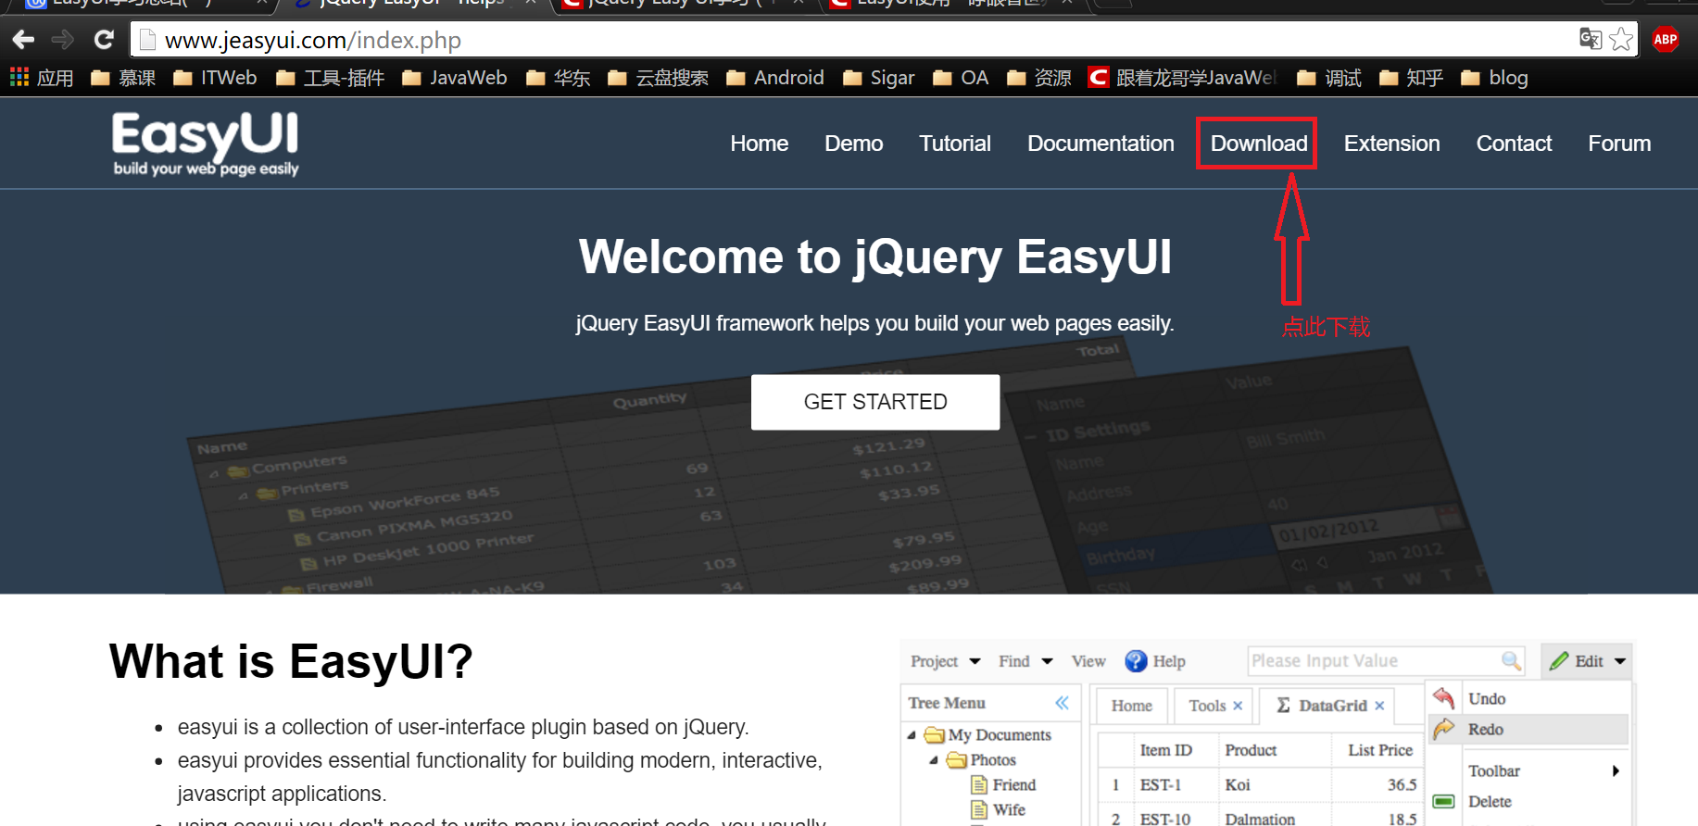Collapse the Tree Menu panel with double-chevron

(x=1062, y=703)
